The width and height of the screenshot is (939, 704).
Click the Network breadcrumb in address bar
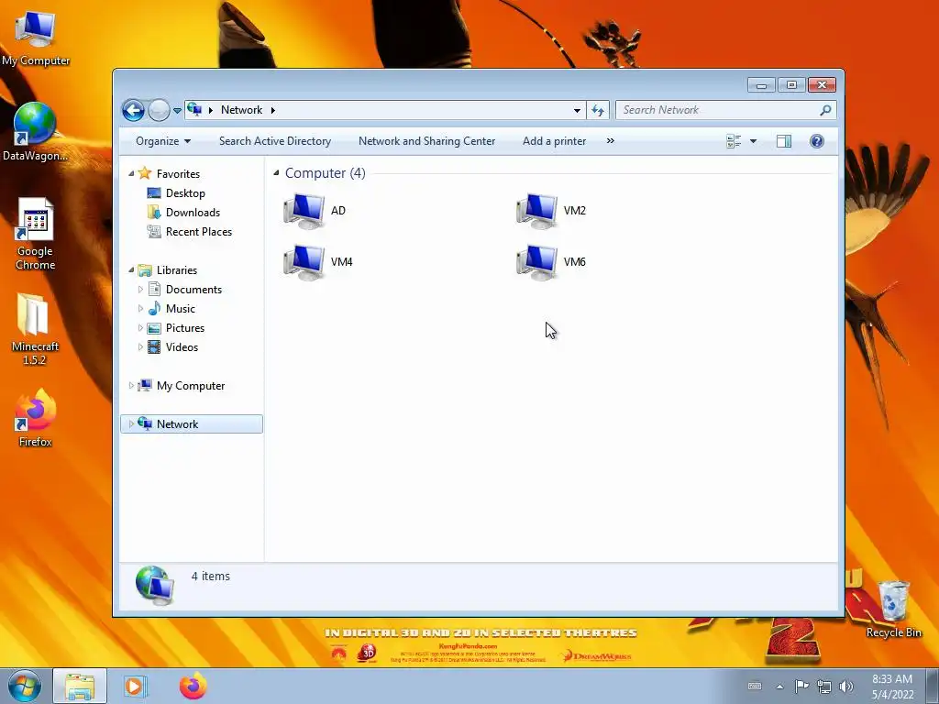(241, 110)
